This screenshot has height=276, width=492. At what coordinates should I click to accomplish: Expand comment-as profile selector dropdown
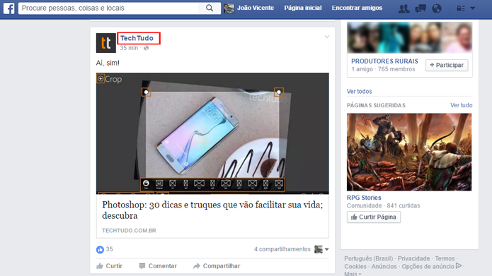point(321,249)
